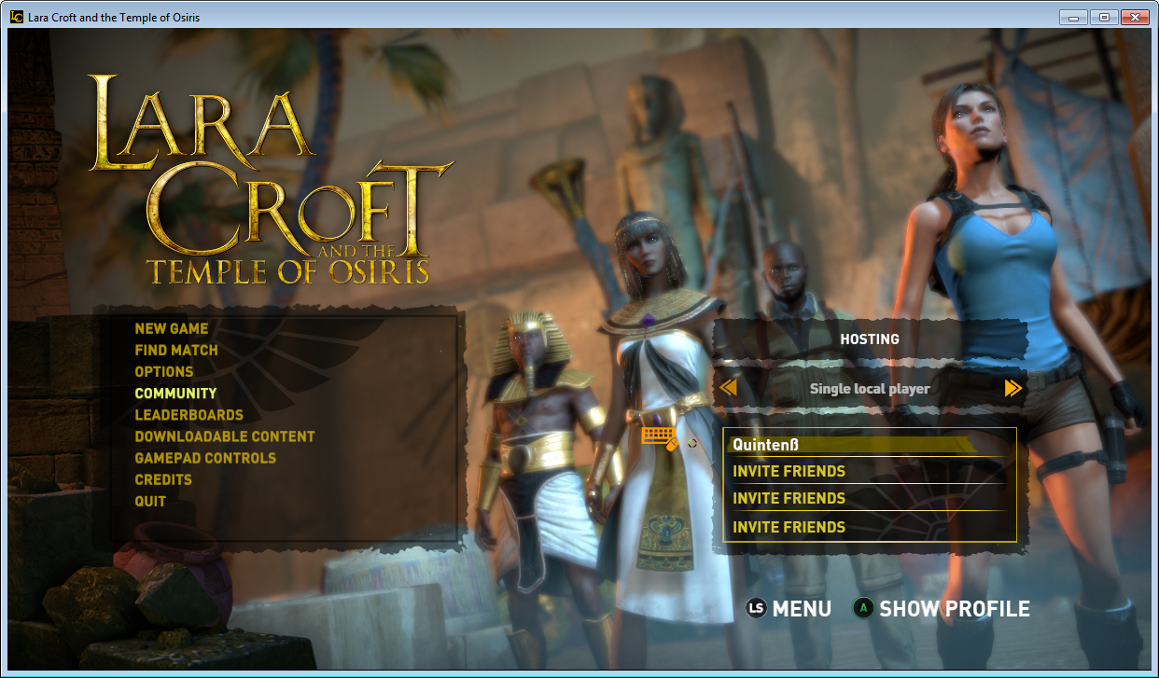
Task: Click the green A button icon
Action: 864,609
